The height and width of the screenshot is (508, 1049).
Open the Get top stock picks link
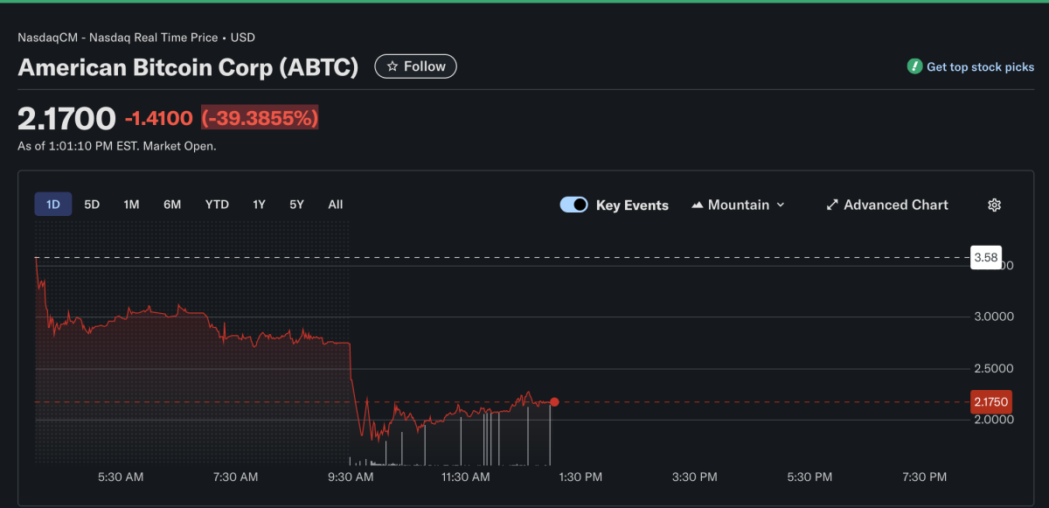[970, 66]
